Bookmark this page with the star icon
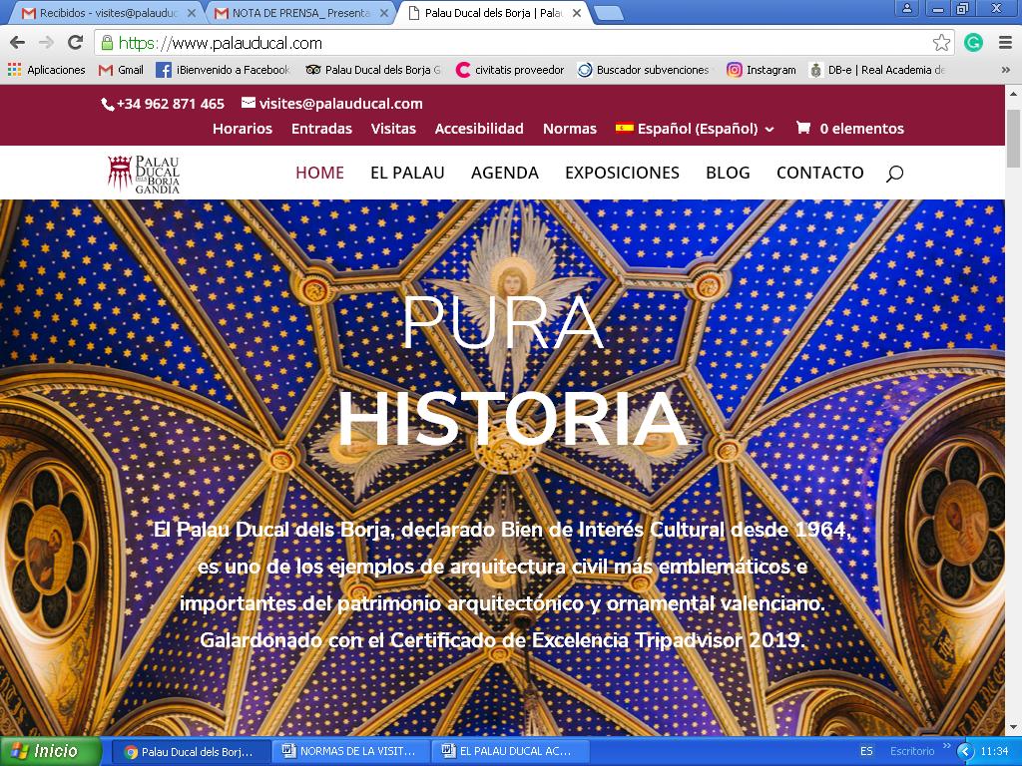The height and width of the screenshot is (766, 1022). point(941,43)
